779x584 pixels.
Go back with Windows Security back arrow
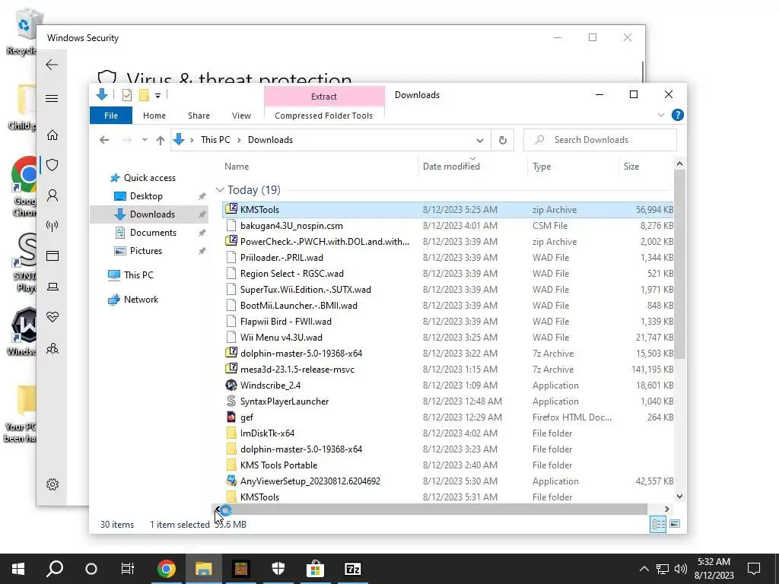pos(52,65)
